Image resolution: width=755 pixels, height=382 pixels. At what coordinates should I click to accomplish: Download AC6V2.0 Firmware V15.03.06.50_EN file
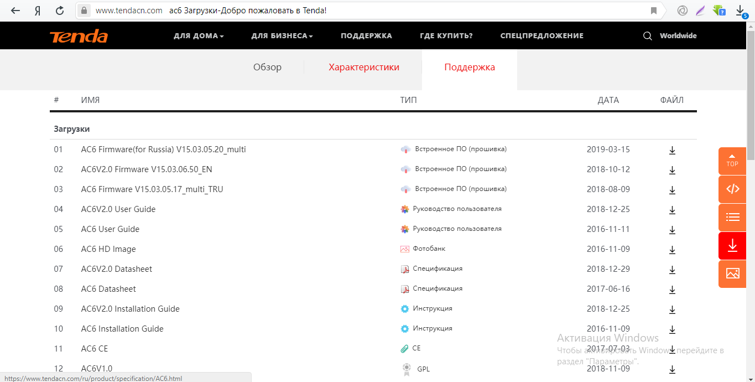[672, 171]
